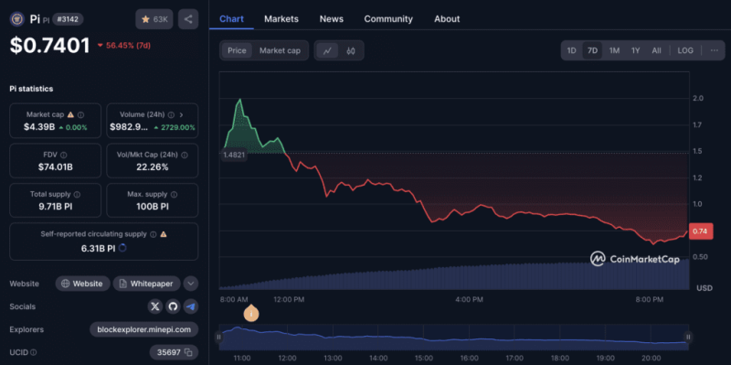Click the Pi coin logo icon
The image size is (731, 365).
pyautogui.click(x=17, y=19)
